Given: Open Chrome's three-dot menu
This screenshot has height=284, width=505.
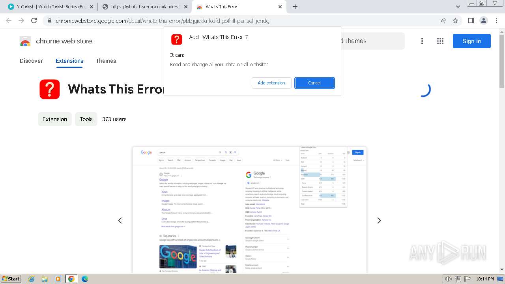Looking at the screenshot, I should point(496,21).
